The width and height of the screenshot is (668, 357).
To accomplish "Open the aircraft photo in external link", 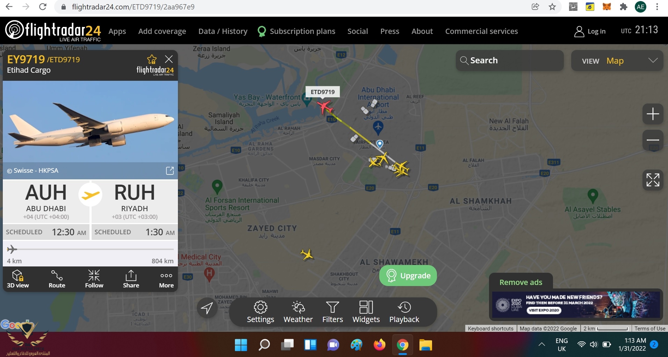I will point(170,171).
